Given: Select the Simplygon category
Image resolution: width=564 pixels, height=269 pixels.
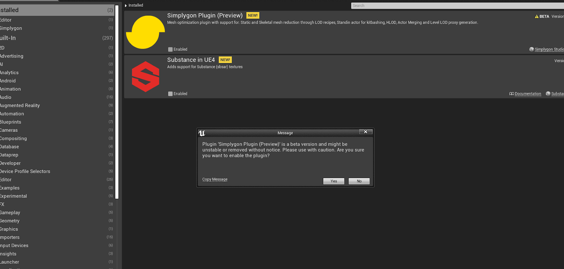Looking at the screenshot, I should (57, 28).
